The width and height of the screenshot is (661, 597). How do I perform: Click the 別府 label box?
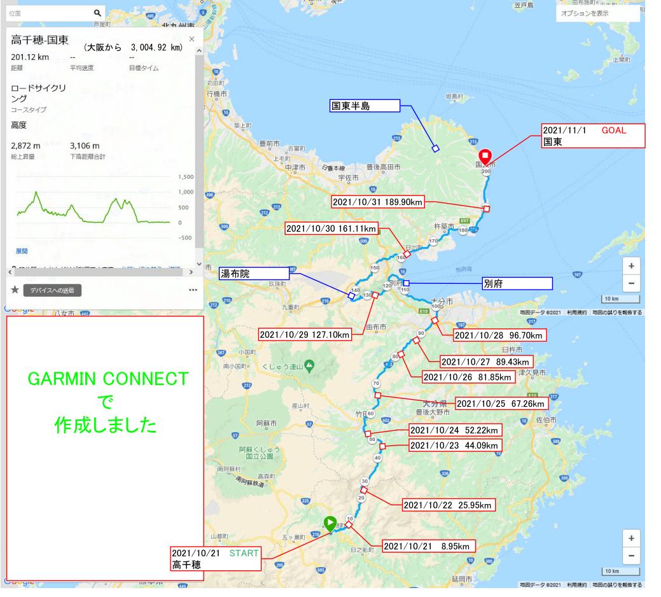[517, 283]
